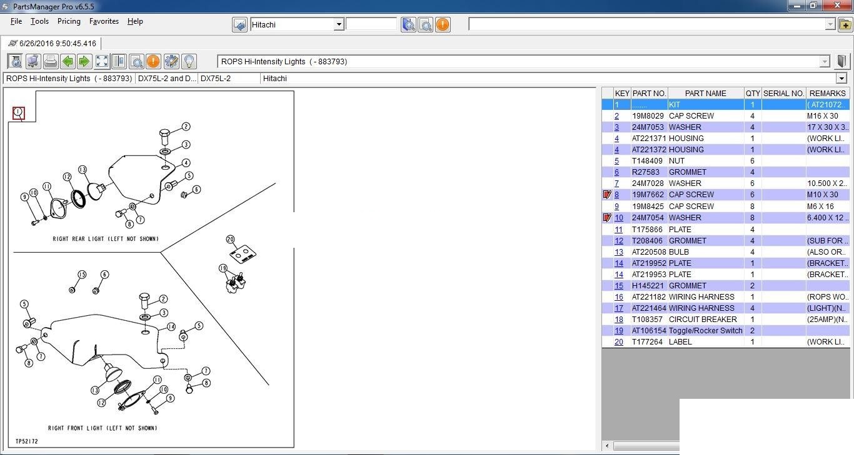Click AT221464 WIRING HARNESS row
The image size is (854, 455).
(725, 308)
